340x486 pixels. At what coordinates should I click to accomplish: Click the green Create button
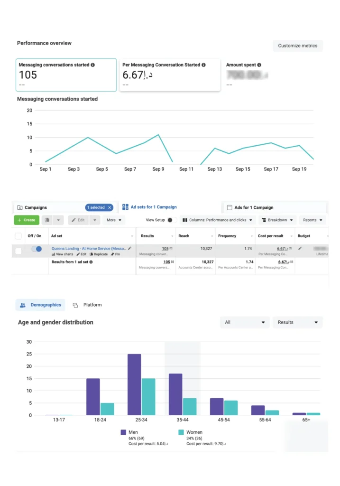pyautogui.click(x=27, y=220)
